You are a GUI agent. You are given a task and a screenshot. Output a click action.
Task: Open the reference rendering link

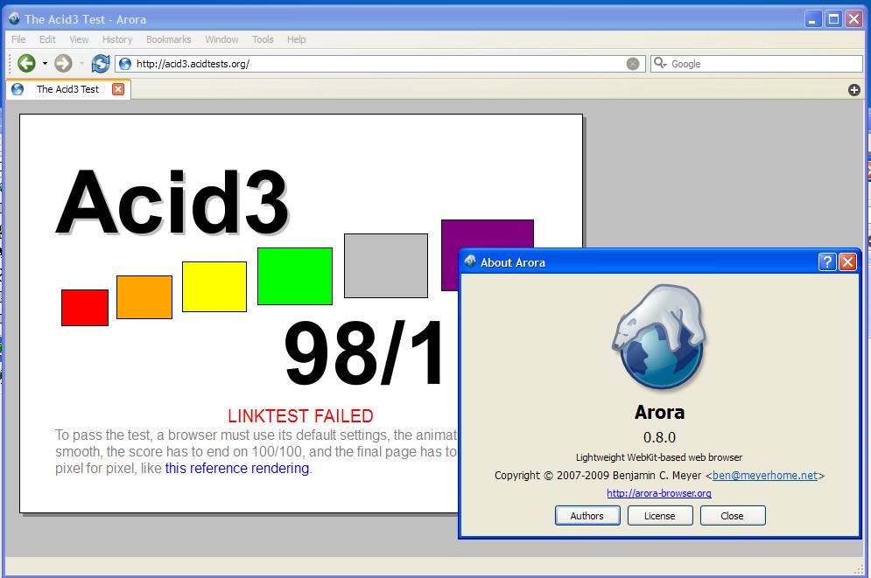point(236,468)
